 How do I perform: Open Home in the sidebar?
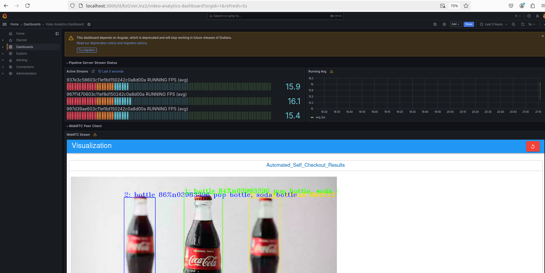[x=20, y=33]
